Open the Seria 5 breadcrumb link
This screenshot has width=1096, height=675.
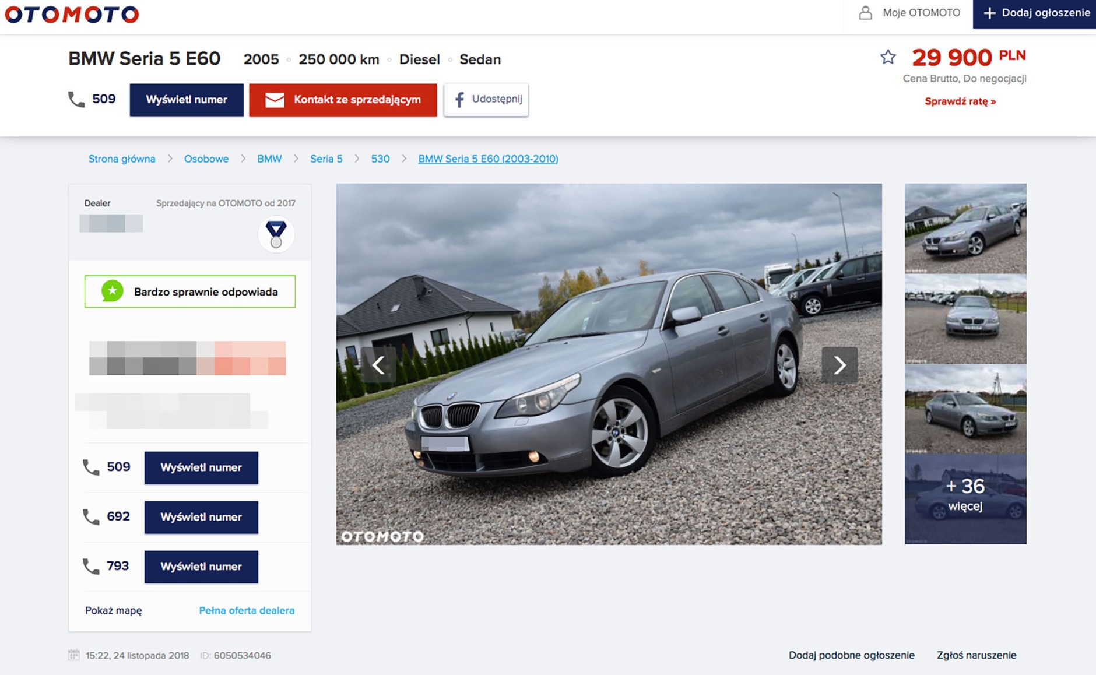click(326, 159)
